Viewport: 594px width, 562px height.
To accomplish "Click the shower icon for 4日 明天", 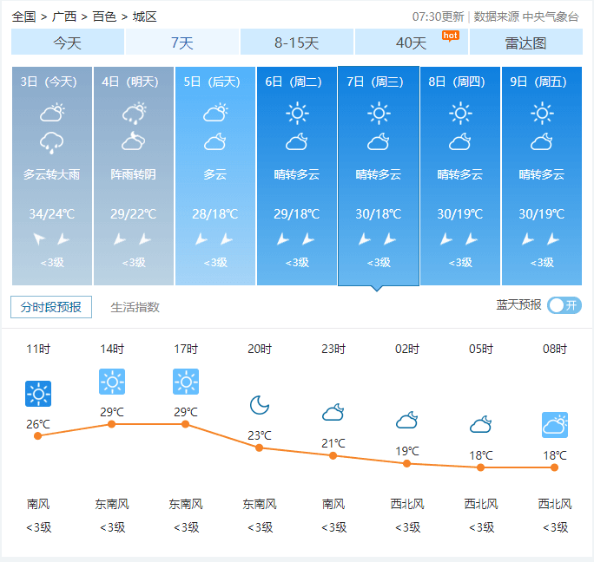I will (134, 113).
